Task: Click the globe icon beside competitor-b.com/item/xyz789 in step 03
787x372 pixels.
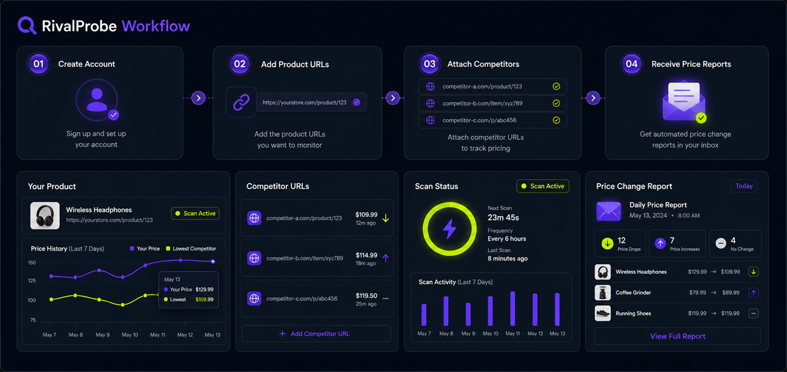Action: pos(431,104)
